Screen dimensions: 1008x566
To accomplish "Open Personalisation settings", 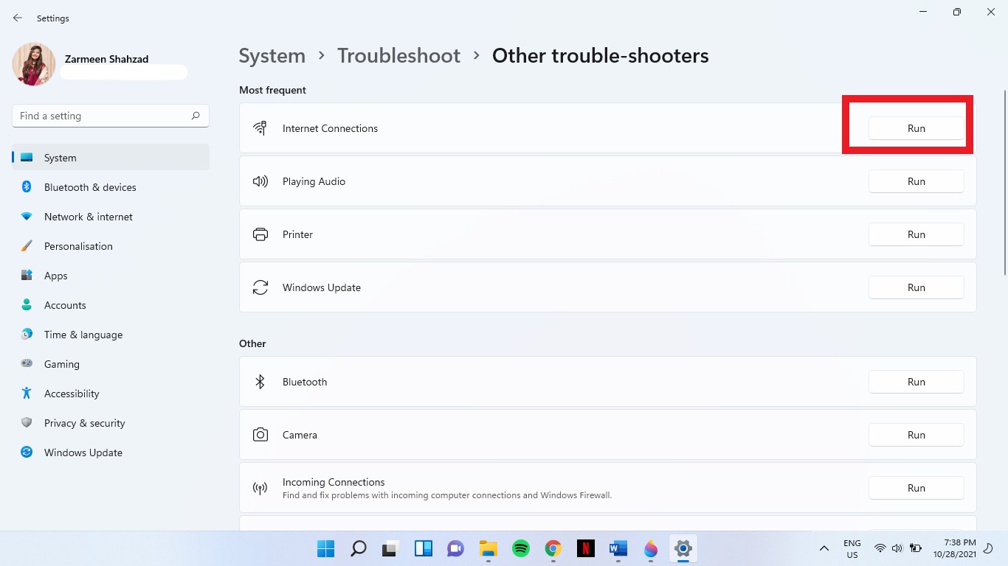I will coord(78,245).
